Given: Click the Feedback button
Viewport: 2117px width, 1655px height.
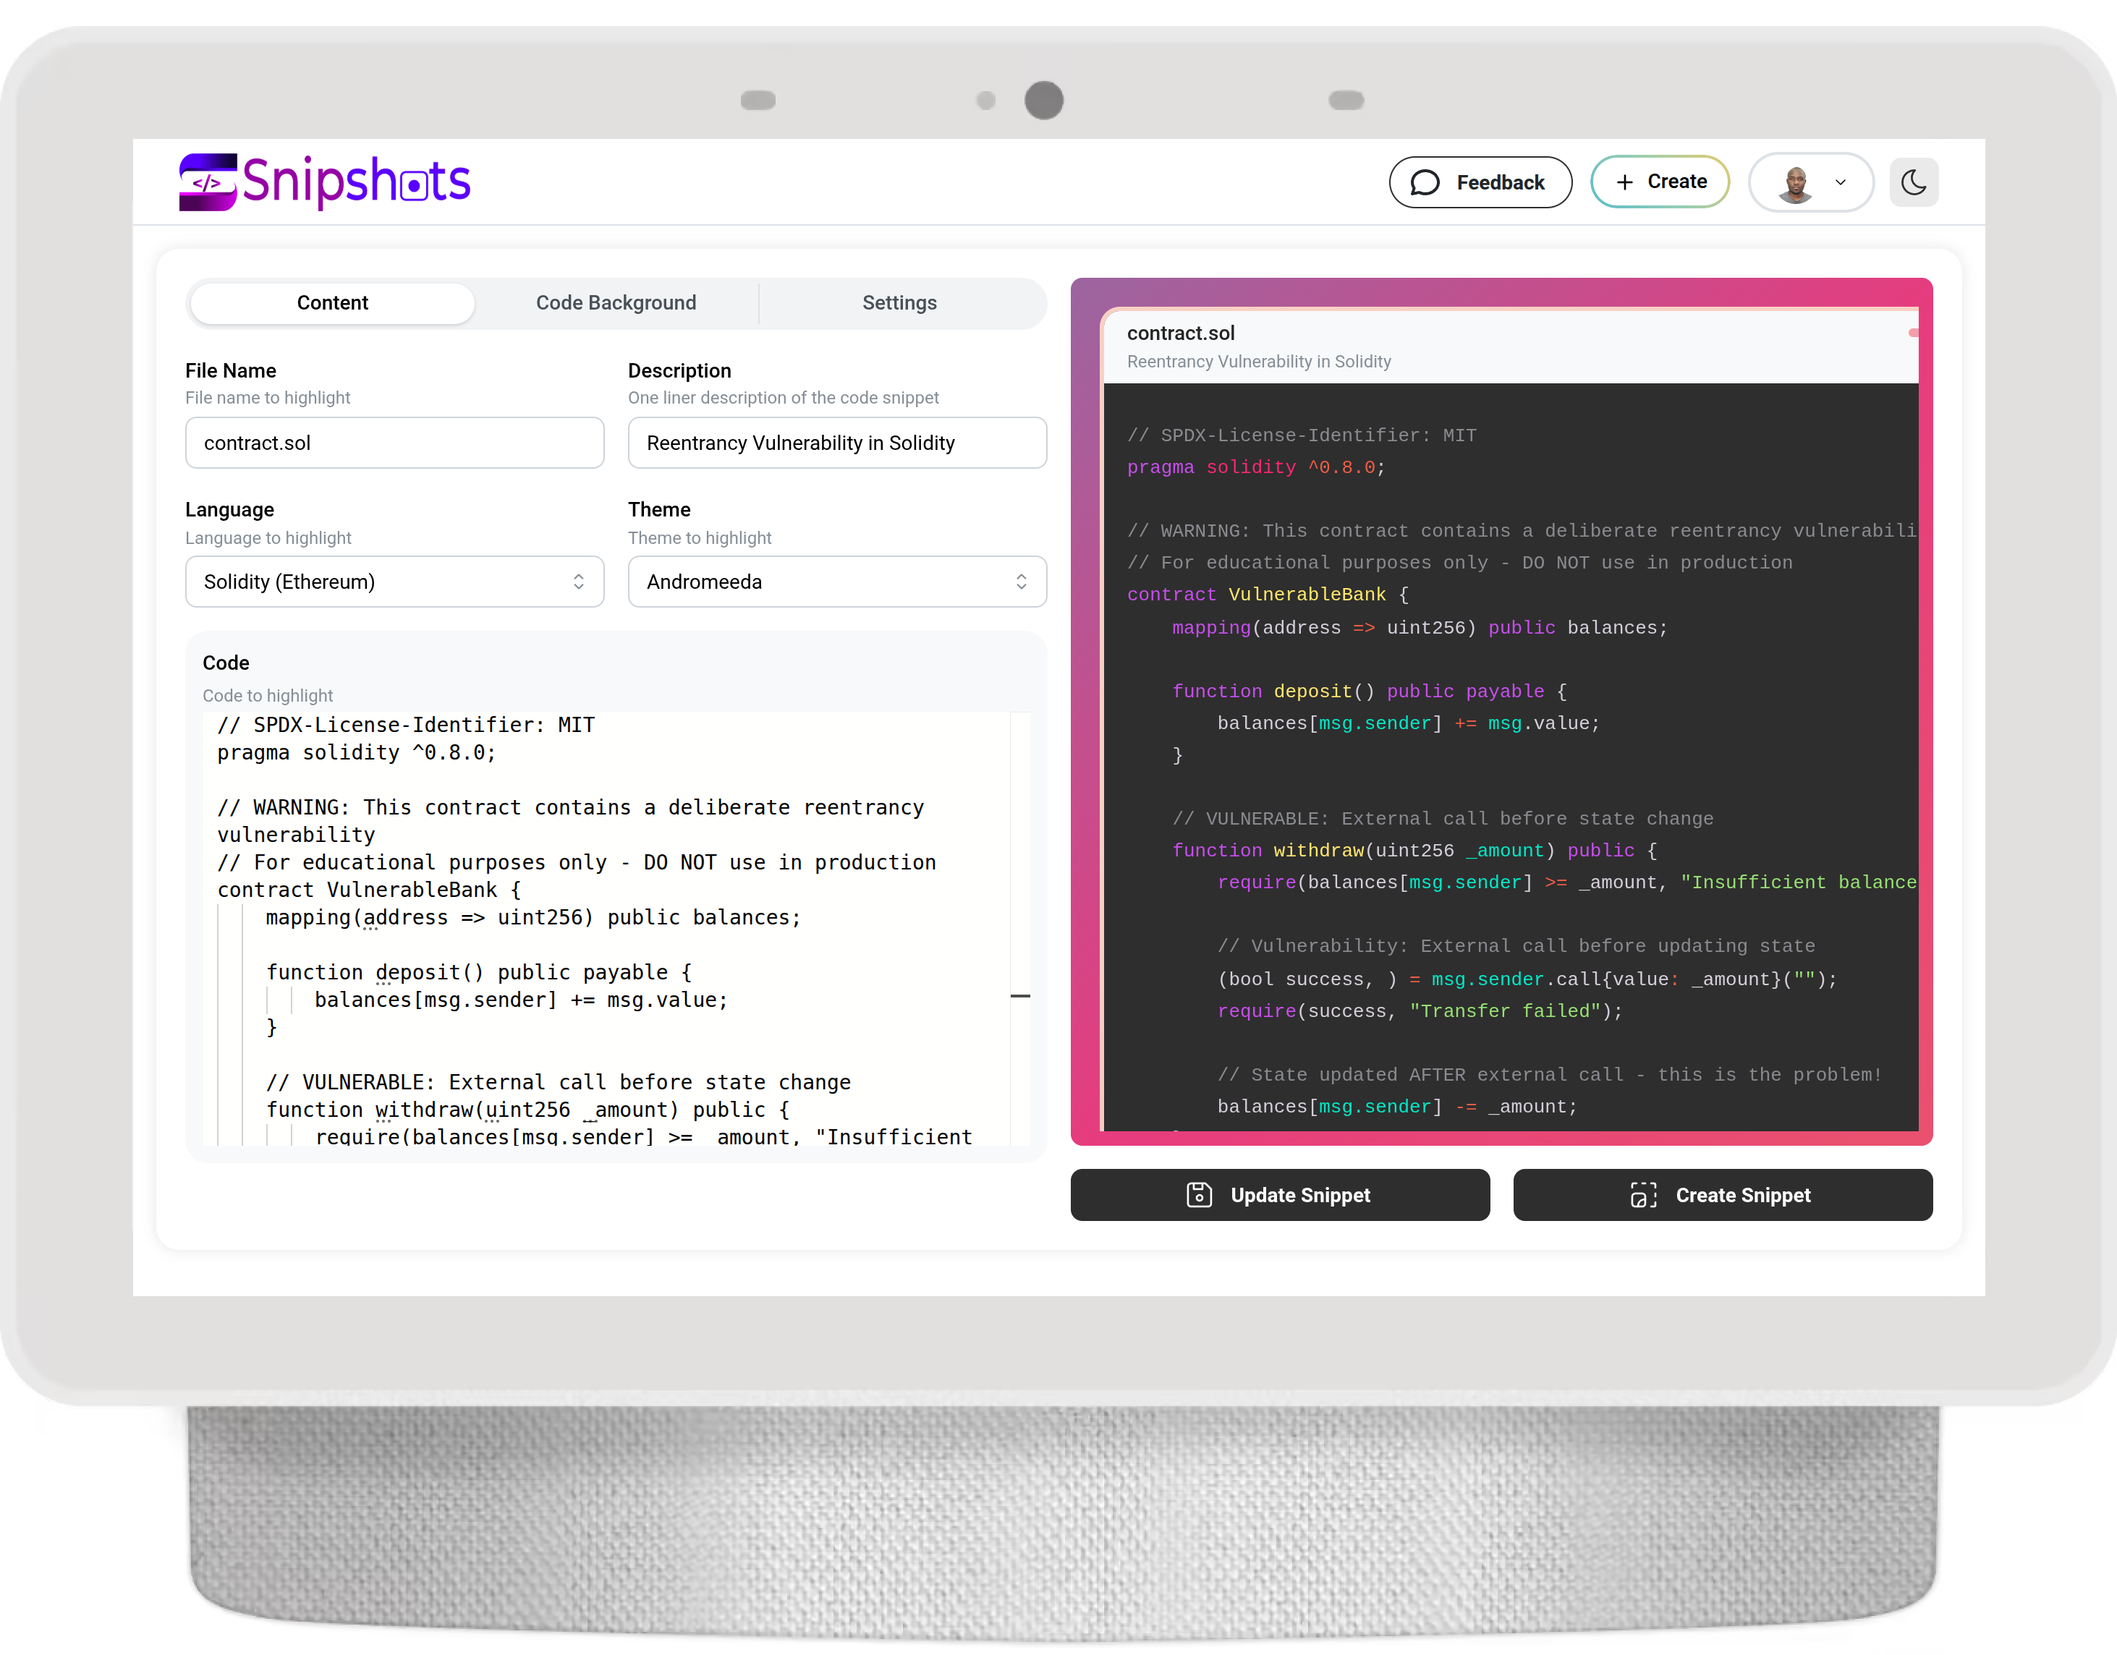Looking at the screenshot, I should click(x=1480, y=182).
